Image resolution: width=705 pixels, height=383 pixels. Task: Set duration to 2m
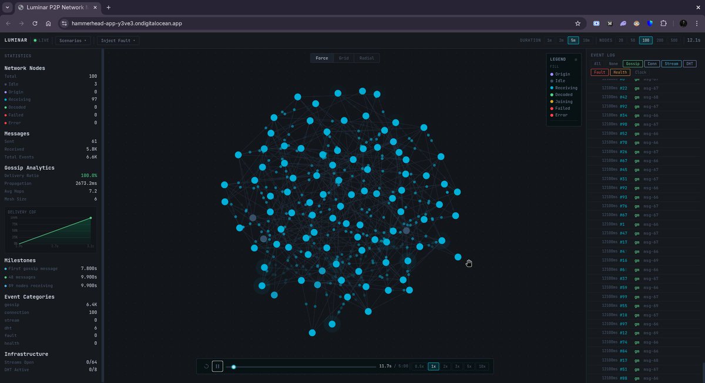pyautogui.click(x=561, y=41)
